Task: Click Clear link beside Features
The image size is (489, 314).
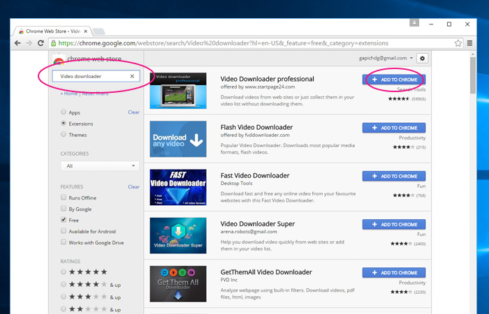Action: (133, 187)
